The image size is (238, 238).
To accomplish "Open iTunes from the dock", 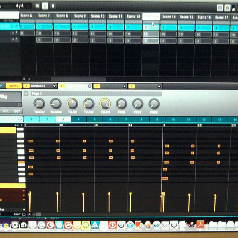I will (130, 225).
